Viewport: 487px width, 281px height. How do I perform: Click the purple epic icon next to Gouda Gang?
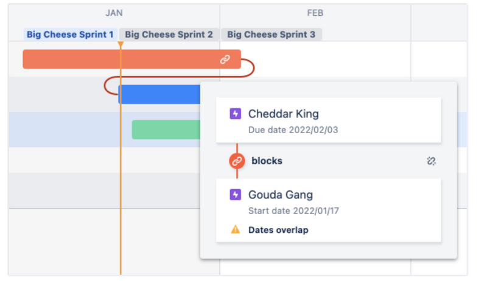(x=236, y=195)
